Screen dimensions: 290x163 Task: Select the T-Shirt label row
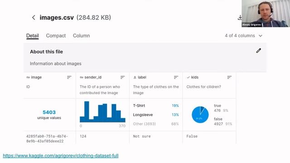pos(156,105)
